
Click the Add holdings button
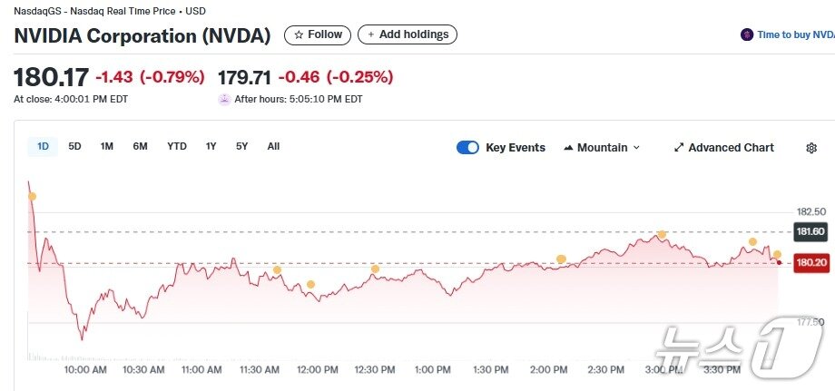pyautogui.click(x=408, y=34)
